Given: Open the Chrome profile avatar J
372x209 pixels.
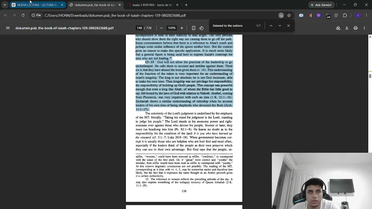Looking at the screenshot, I should (x=358, y=15).
